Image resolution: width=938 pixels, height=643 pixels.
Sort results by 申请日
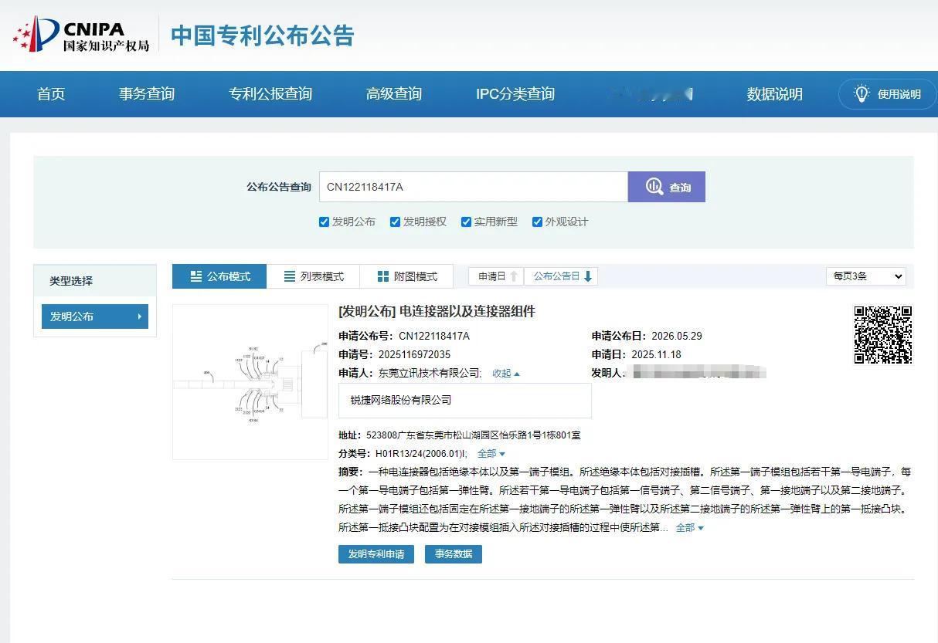[496, 276]
